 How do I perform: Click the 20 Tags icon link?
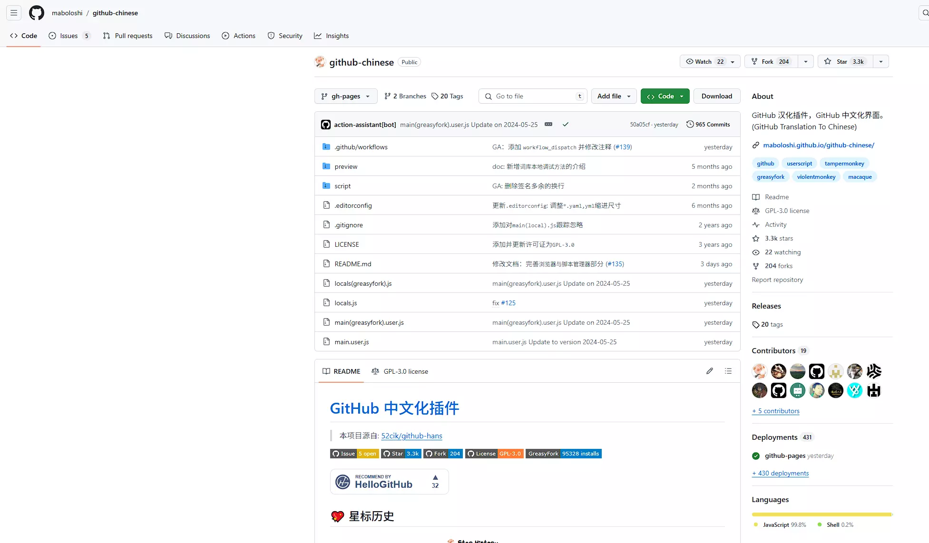pyautogui.click(x=447, y=96)
